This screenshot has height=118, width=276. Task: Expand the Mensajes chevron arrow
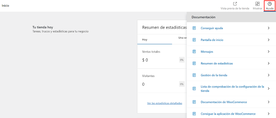pos(268,52)
